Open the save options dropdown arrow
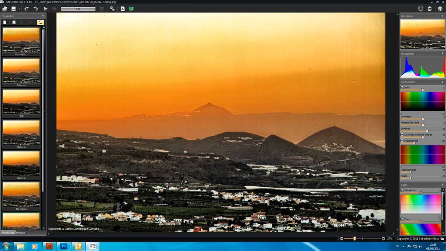 [19, 9]
